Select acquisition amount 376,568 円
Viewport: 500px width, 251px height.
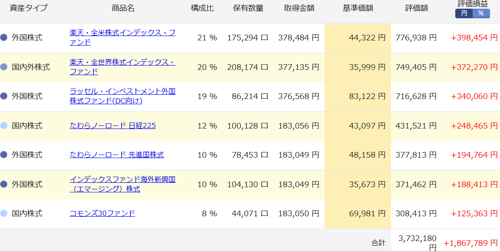tap(298, 96)
